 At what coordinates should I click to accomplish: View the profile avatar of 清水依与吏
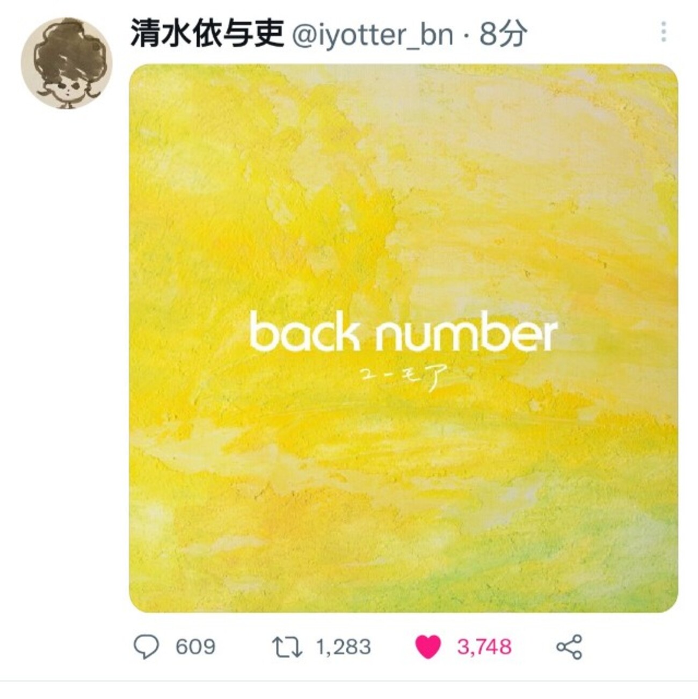click(x=66, y=63)
